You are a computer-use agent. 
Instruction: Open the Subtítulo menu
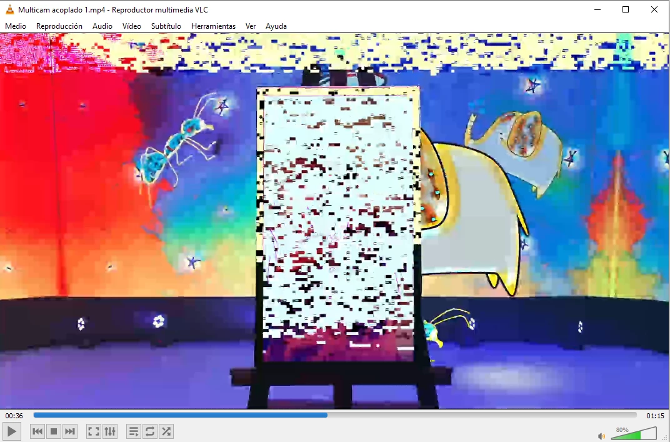pos(166,26)
